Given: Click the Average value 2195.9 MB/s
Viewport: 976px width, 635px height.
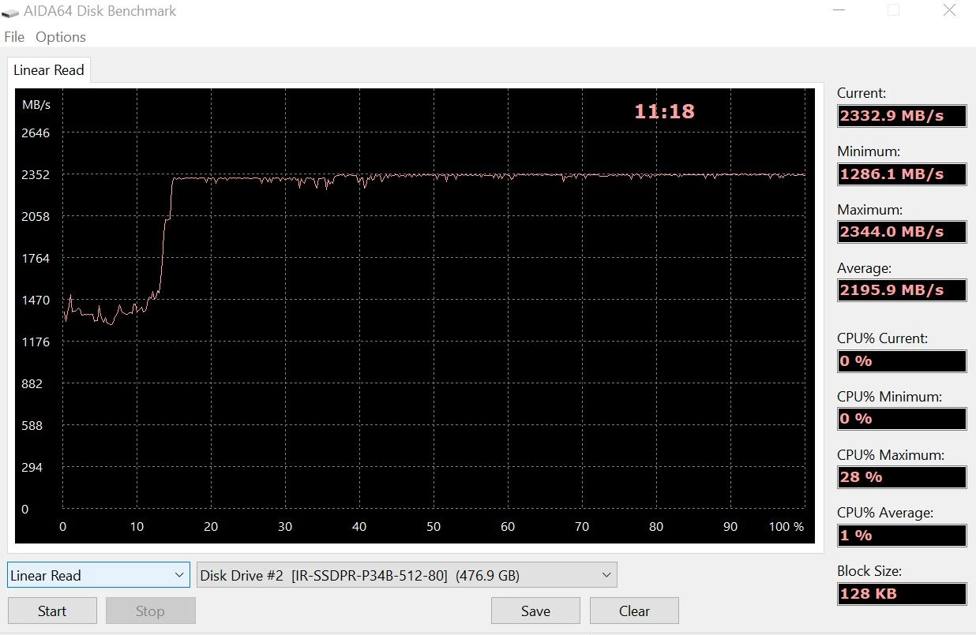Looking at the screenshot, I should (902, 290).
